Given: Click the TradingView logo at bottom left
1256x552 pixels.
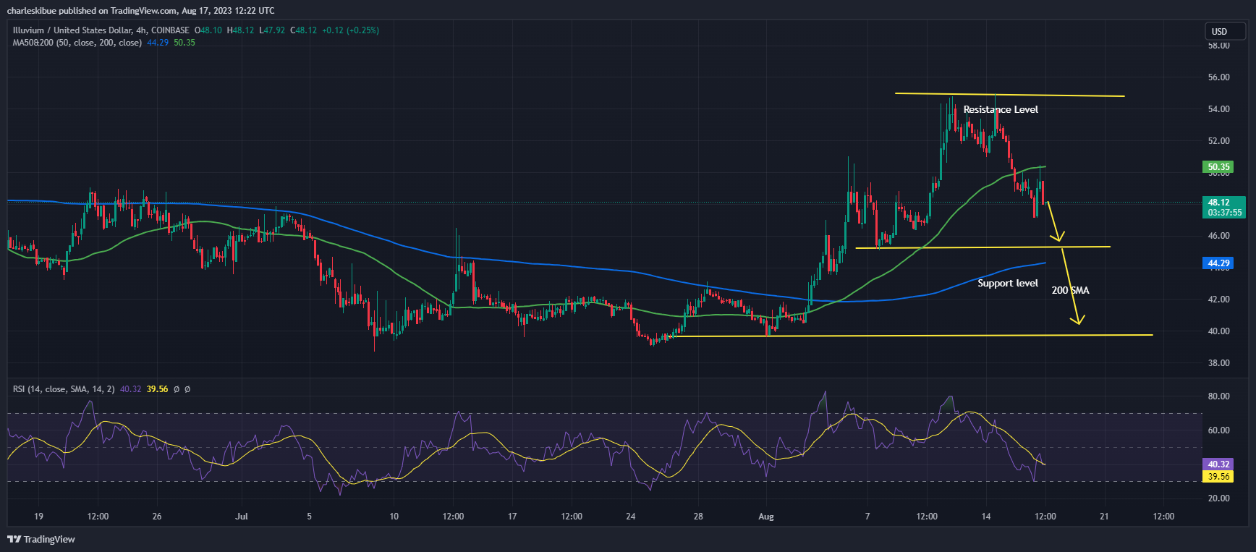Looking at the screenshot, I should click(x=41, y=539).
